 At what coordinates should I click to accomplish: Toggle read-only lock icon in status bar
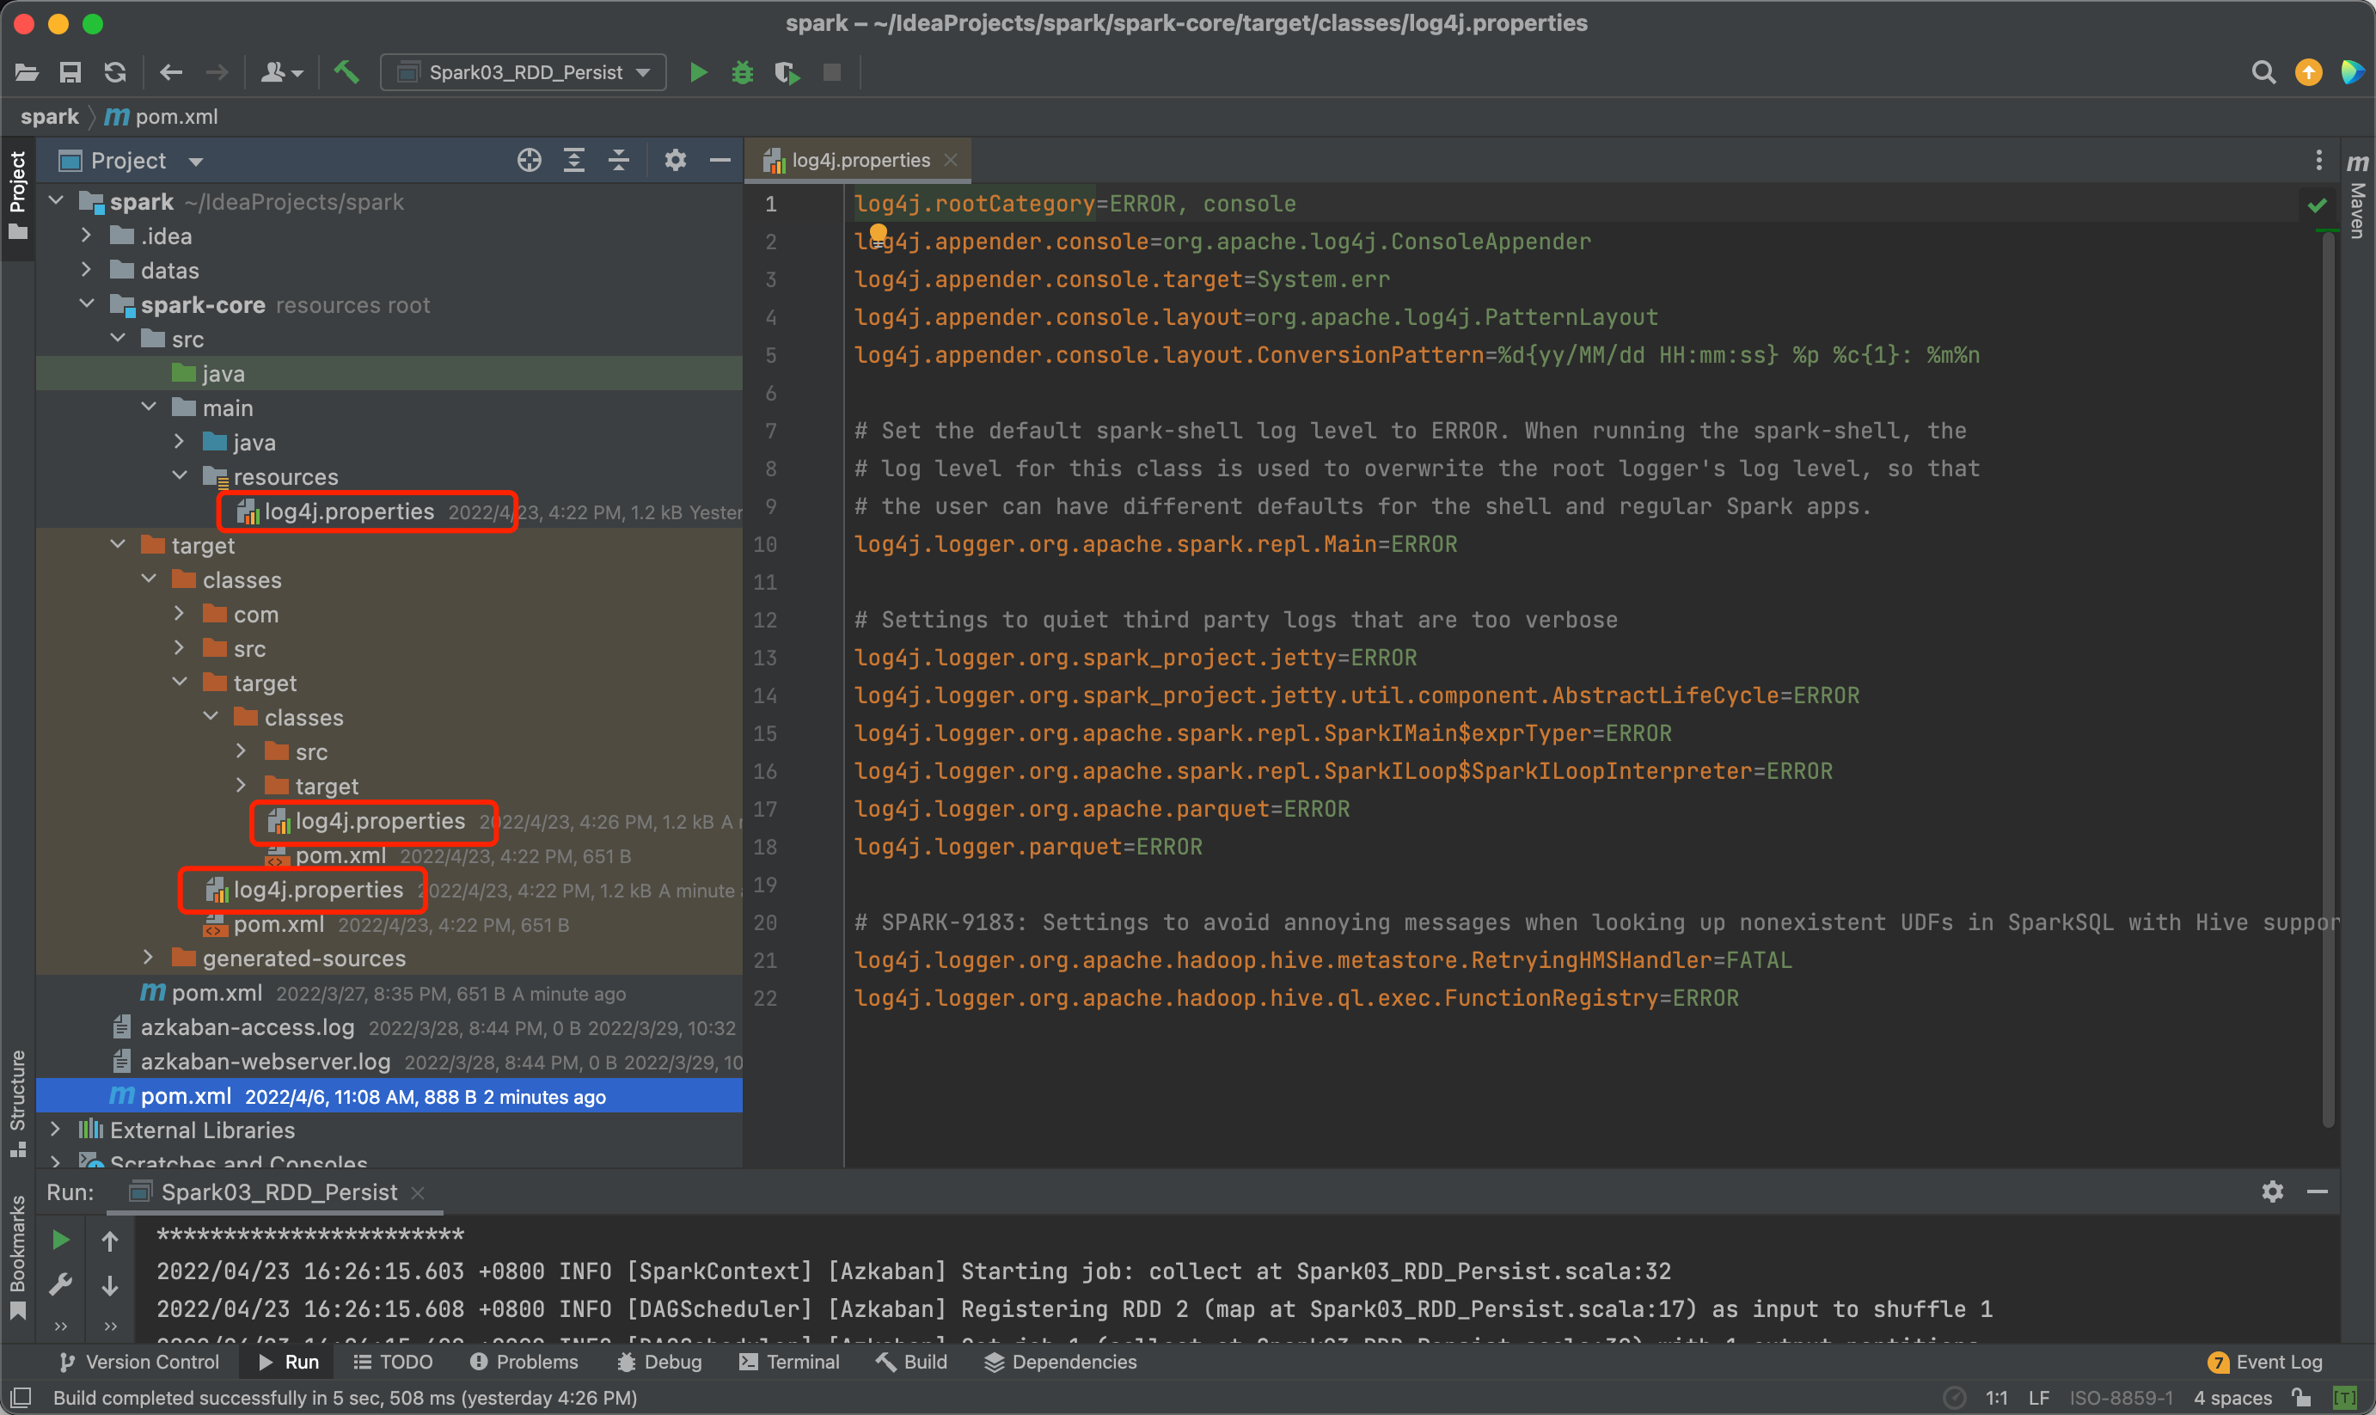[2301, 1398]
